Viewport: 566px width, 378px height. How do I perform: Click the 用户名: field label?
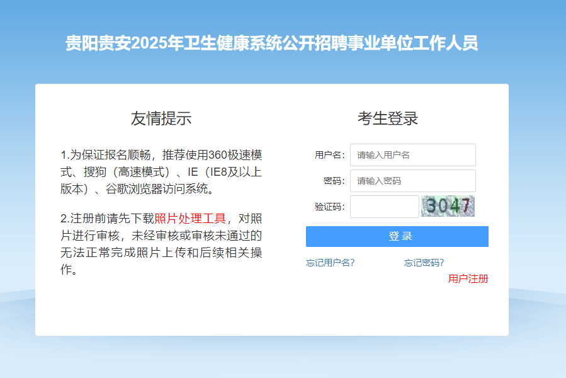[x=329, y=155]
